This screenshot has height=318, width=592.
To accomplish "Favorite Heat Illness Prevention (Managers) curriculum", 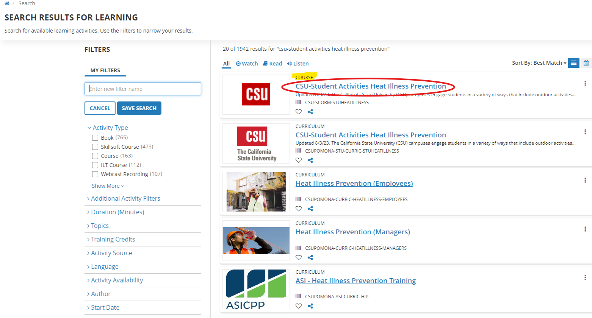I will point(299,257).
